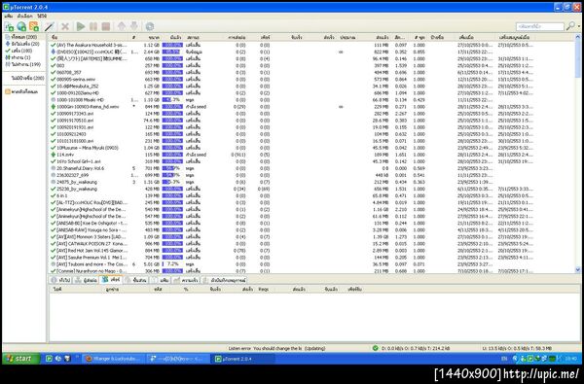Viewport: 584px width, 384px height.
Task: Switch to the µTorrent 2.0.4 taskbar button
Action: 243,359
